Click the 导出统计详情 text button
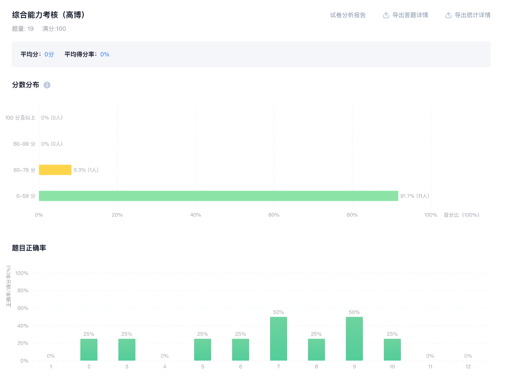This screenshot has height=376, width=506. (x=472, y=15)
